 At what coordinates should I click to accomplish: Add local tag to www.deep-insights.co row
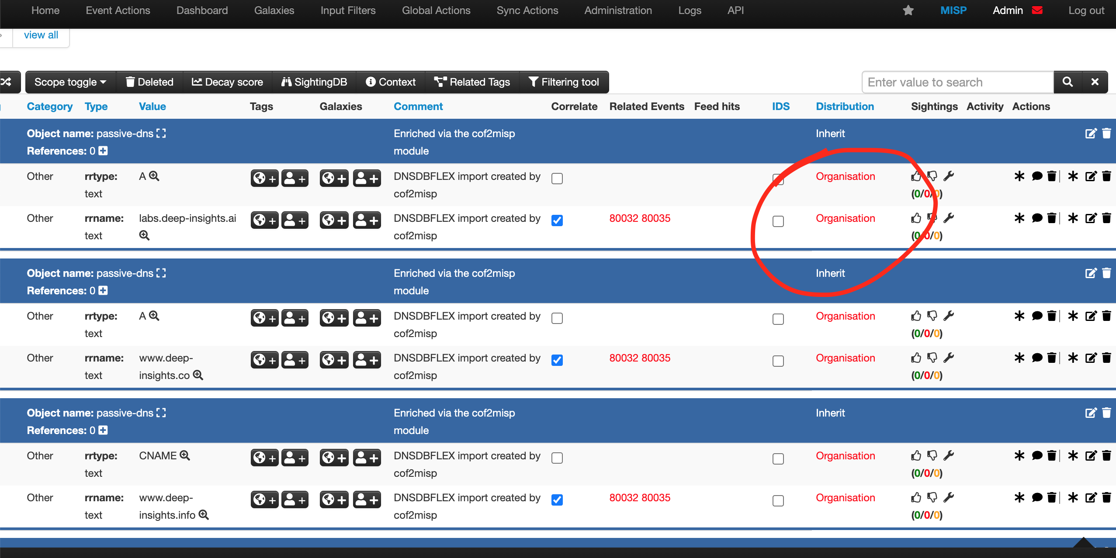(295, 360)
